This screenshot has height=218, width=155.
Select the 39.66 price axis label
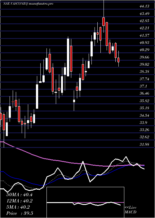pyautogui.click(x=144, y=57)
